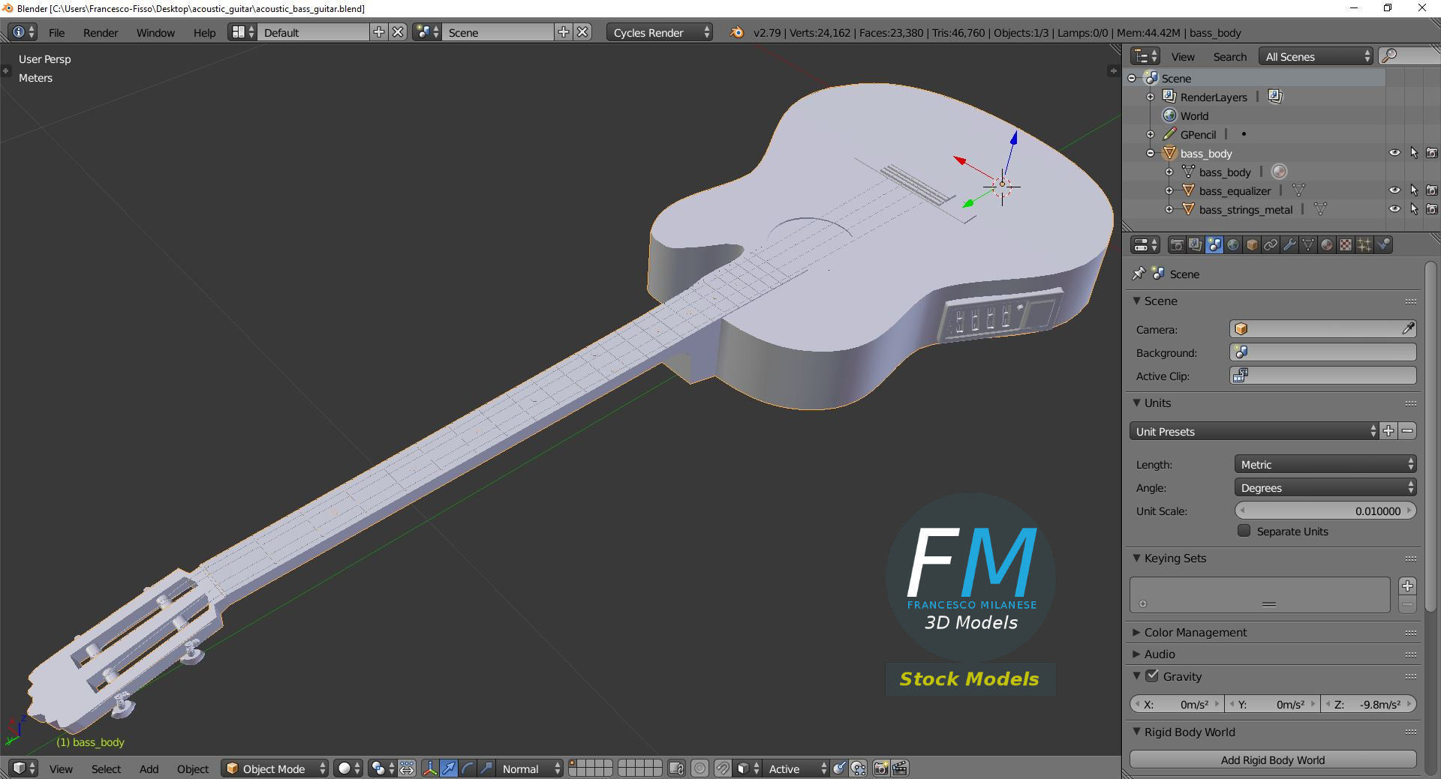The height and width of the screenshot is (779, 1441).
Task: Open the Constraints properties tab (chain icon)
Action: coord(1271,245)
